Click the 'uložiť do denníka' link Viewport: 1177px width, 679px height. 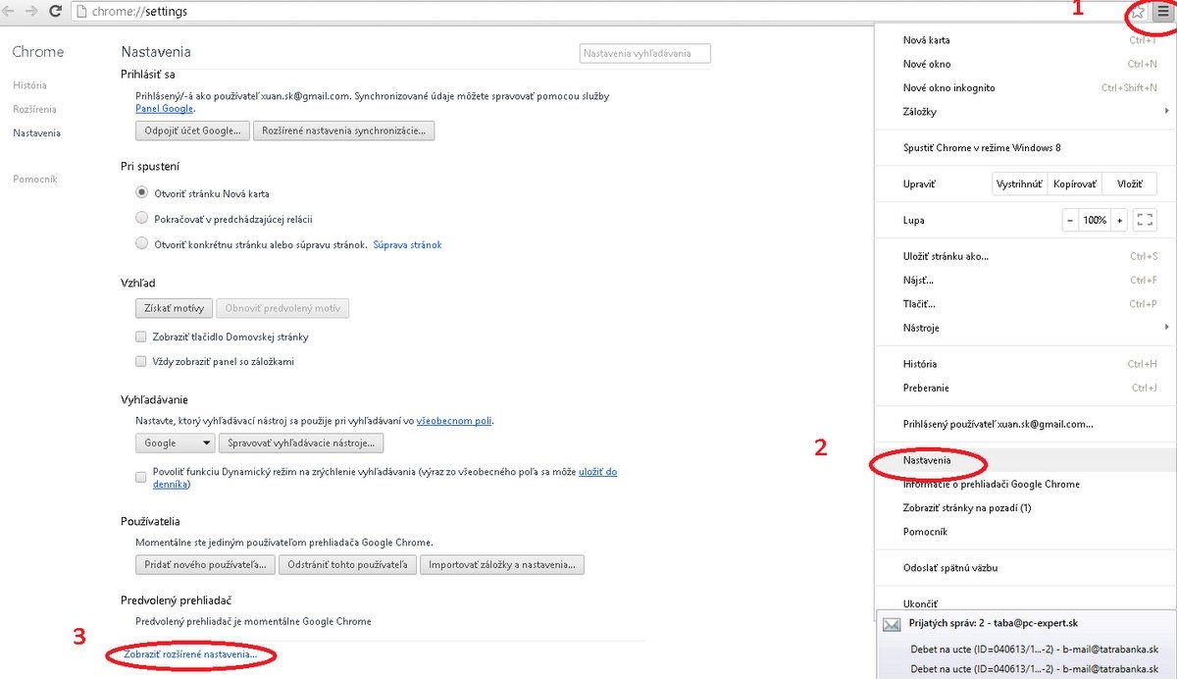tap(597, 472)
